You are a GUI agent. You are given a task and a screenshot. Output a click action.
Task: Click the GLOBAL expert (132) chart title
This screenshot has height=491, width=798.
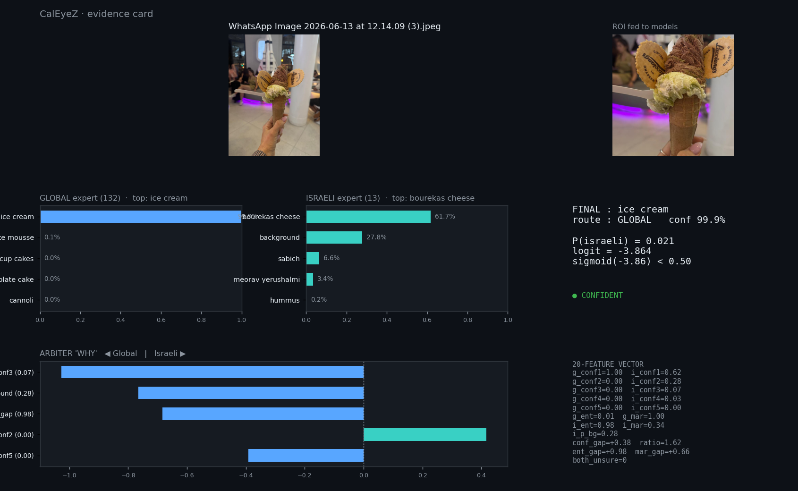click(x=80, y=198)
